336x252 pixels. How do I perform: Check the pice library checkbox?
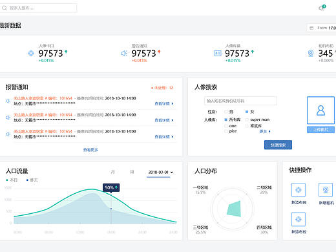coord(226,131)
